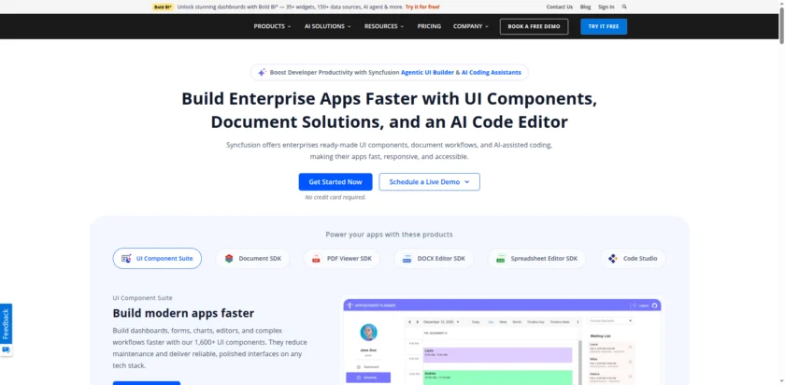Open the Blog link
The image size is (785, 385).
[585, 7]
